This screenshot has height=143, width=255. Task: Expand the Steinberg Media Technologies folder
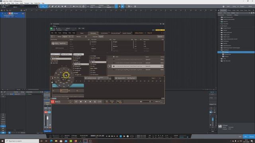220,48
